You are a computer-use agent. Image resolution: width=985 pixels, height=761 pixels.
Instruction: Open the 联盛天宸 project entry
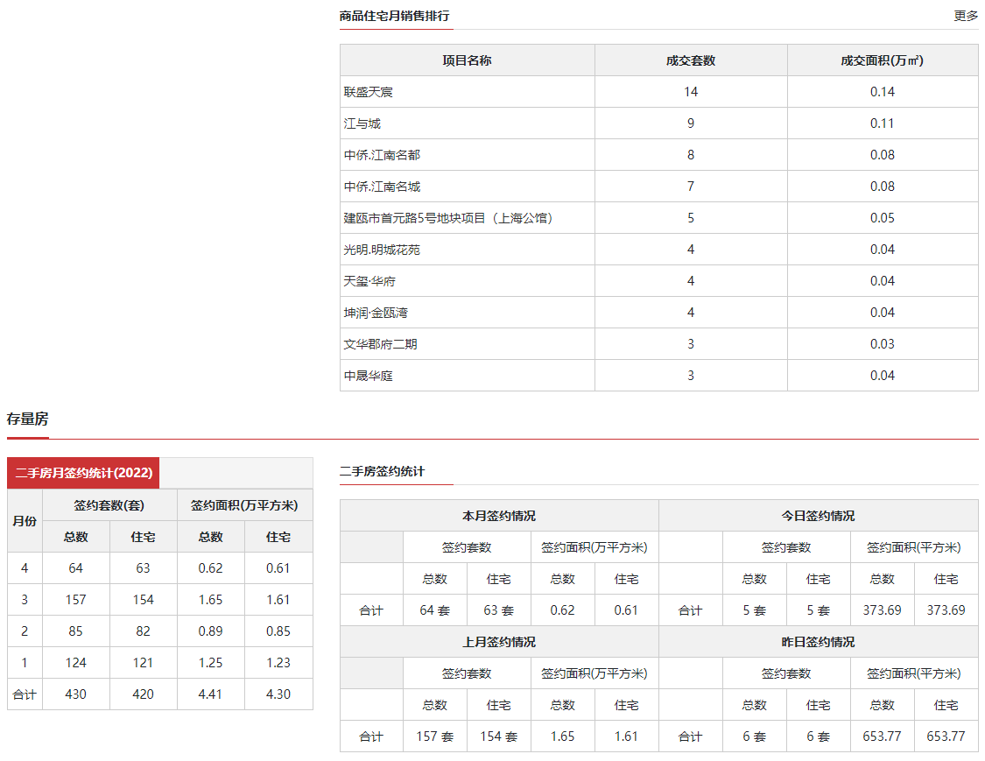tap(363, 92)
